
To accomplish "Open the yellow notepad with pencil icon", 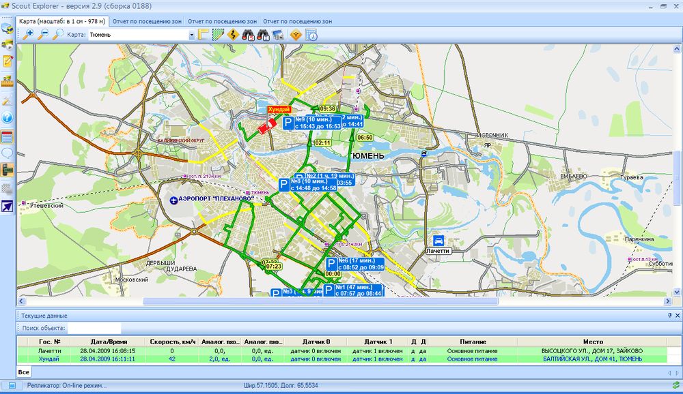I will pos(8,61).
